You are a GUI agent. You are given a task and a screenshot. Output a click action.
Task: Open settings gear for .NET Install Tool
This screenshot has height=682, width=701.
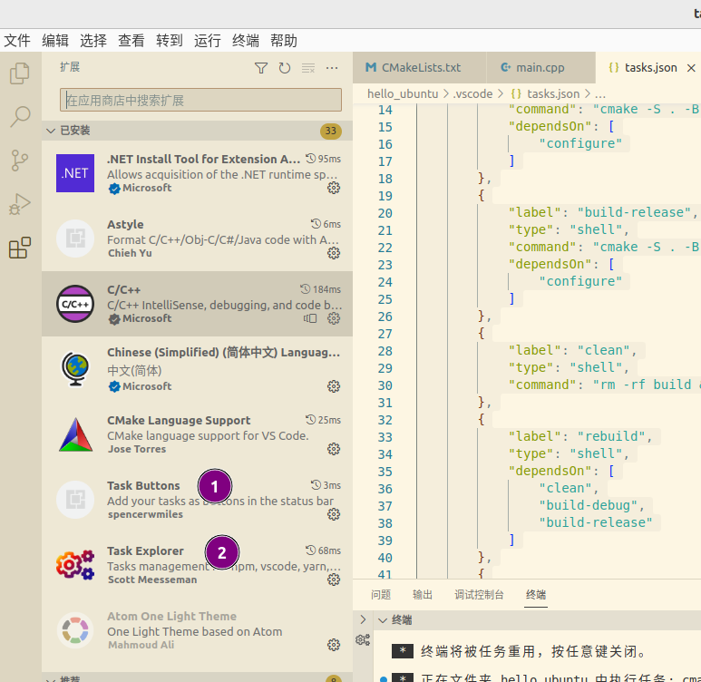pyautogui.click(x=334, y=188)
